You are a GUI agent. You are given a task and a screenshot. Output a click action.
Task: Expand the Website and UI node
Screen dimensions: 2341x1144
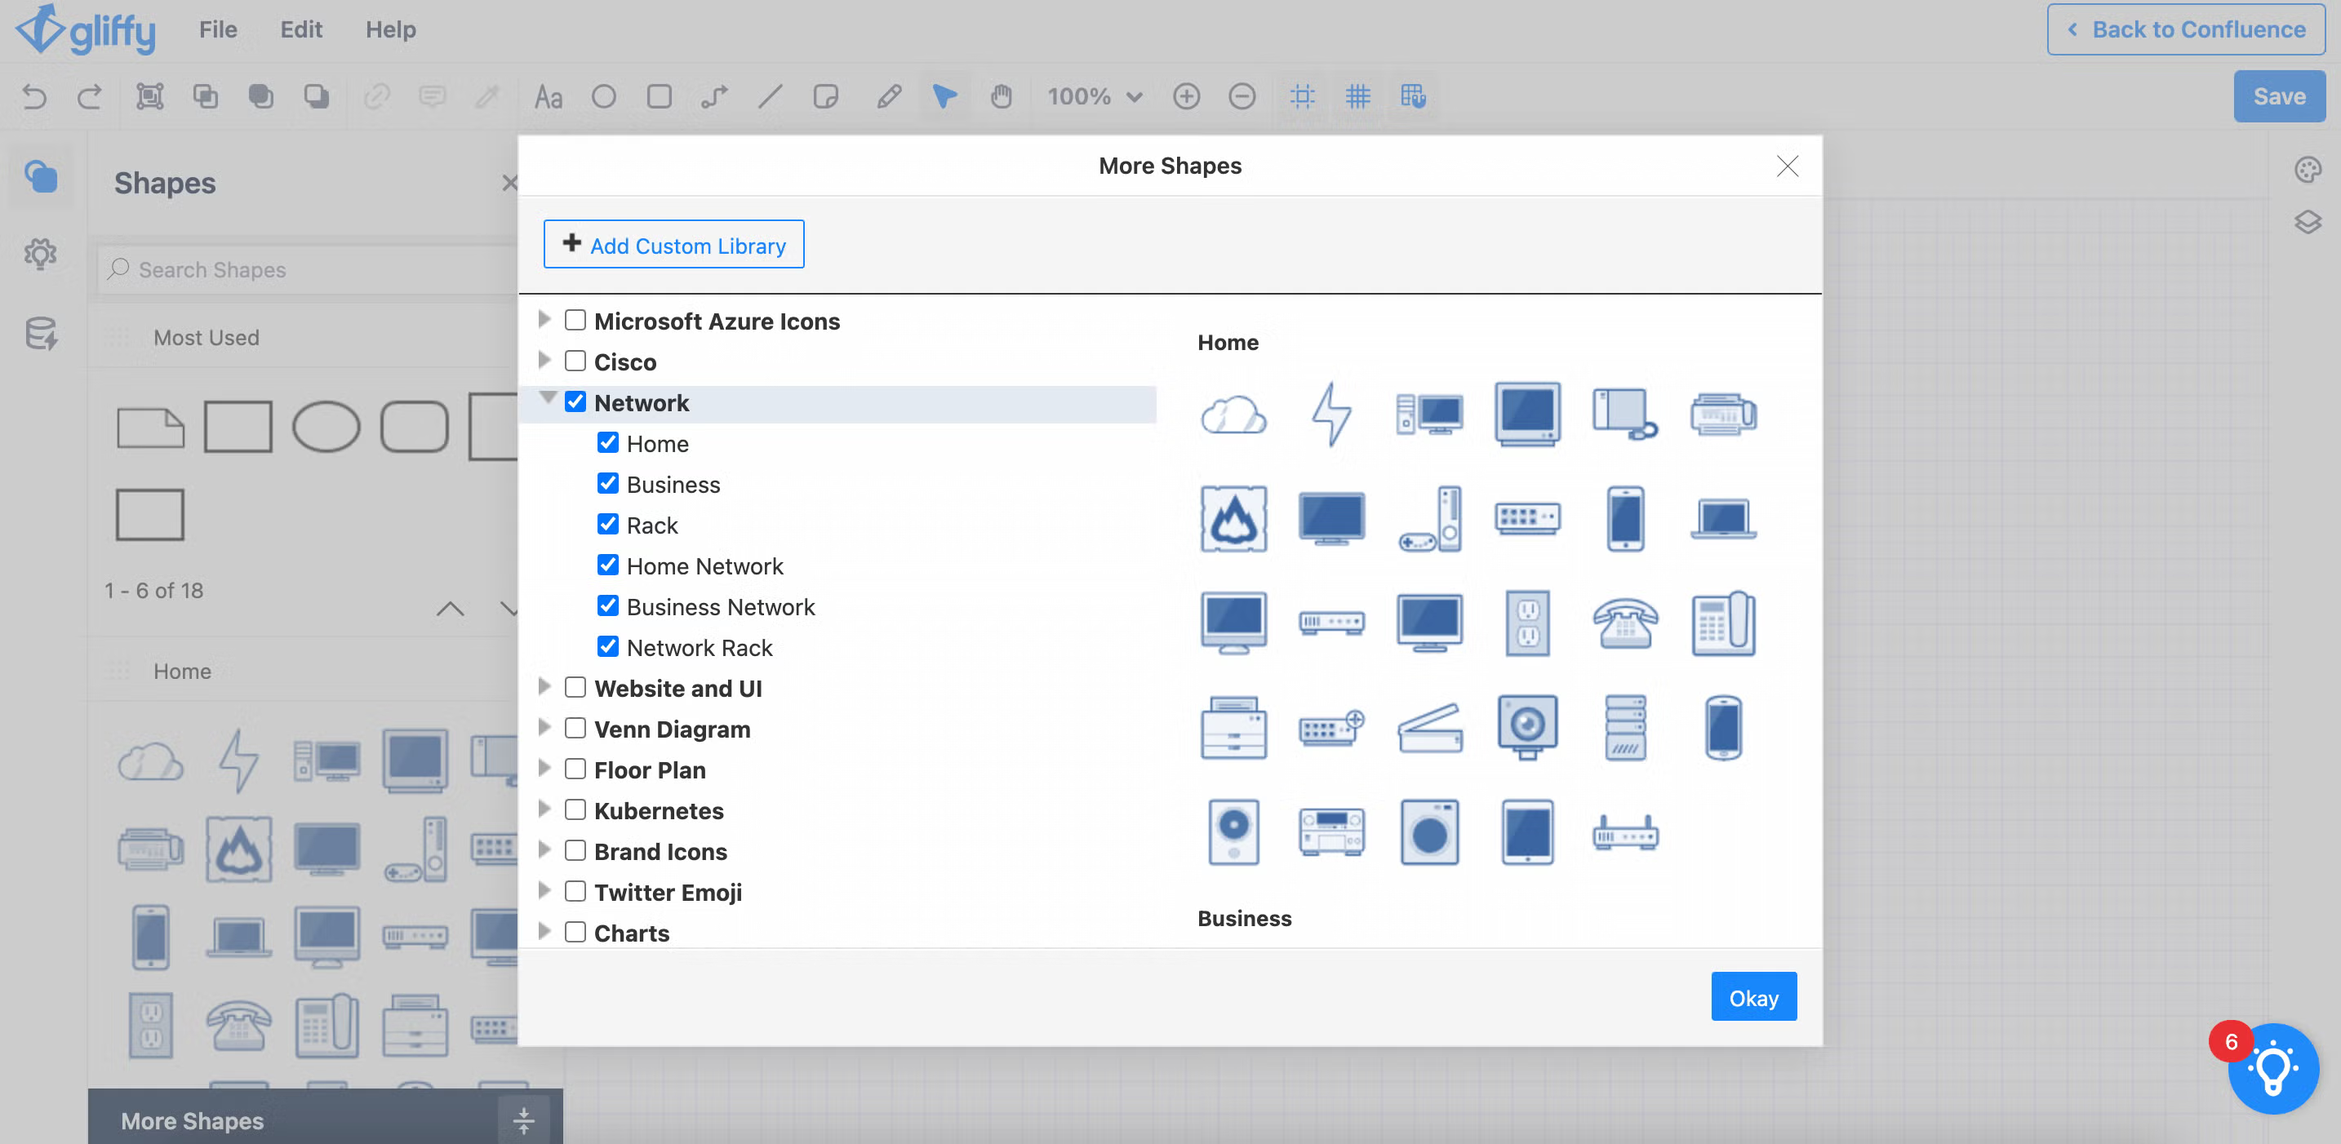(544, 686)
